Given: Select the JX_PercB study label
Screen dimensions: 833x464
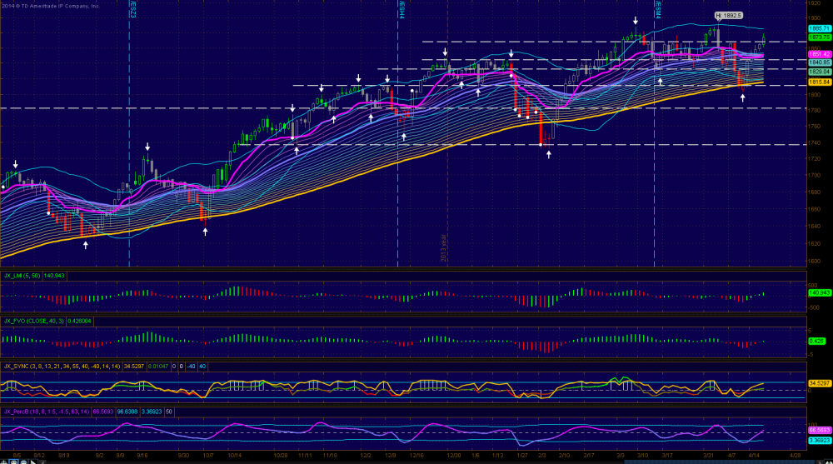Looking at the screenshot, I should tap(17, 411).
